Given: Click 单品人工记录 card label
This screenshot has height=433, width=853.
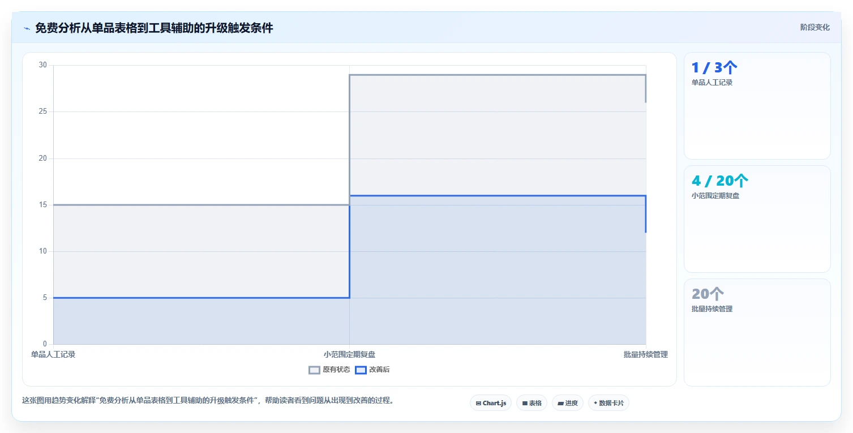Looking at the screenshot, I should (712, 83).
